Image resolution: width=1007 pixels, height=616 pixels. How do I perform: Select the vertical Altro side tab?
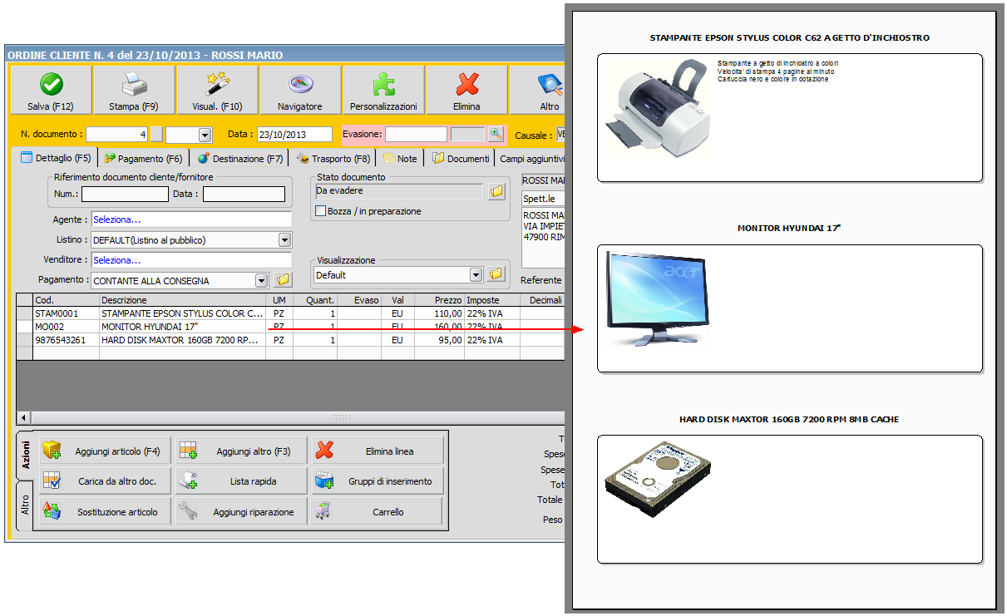coord(26,505)
